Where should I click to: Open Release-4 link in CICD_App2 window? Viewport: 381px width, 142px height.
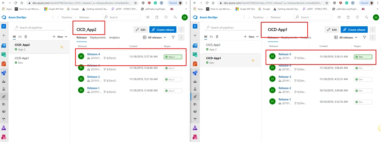tap(93, 54)
